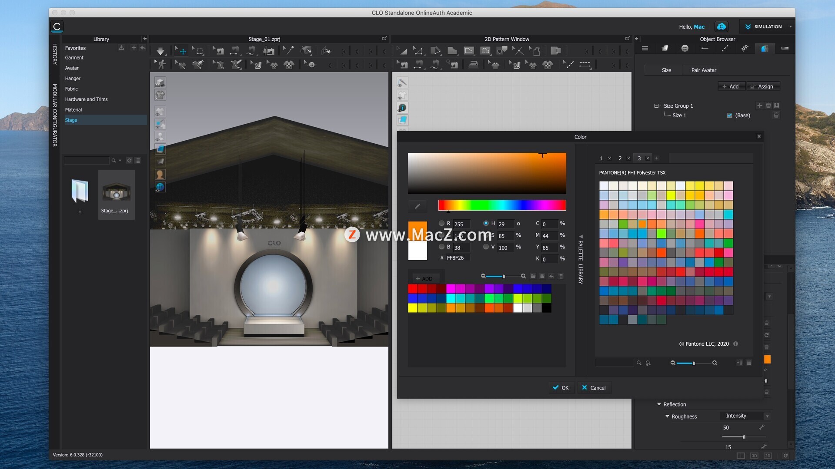Click the cloud sync icon
Viewport: 835px width, 469px height.
tap(721, 26)
